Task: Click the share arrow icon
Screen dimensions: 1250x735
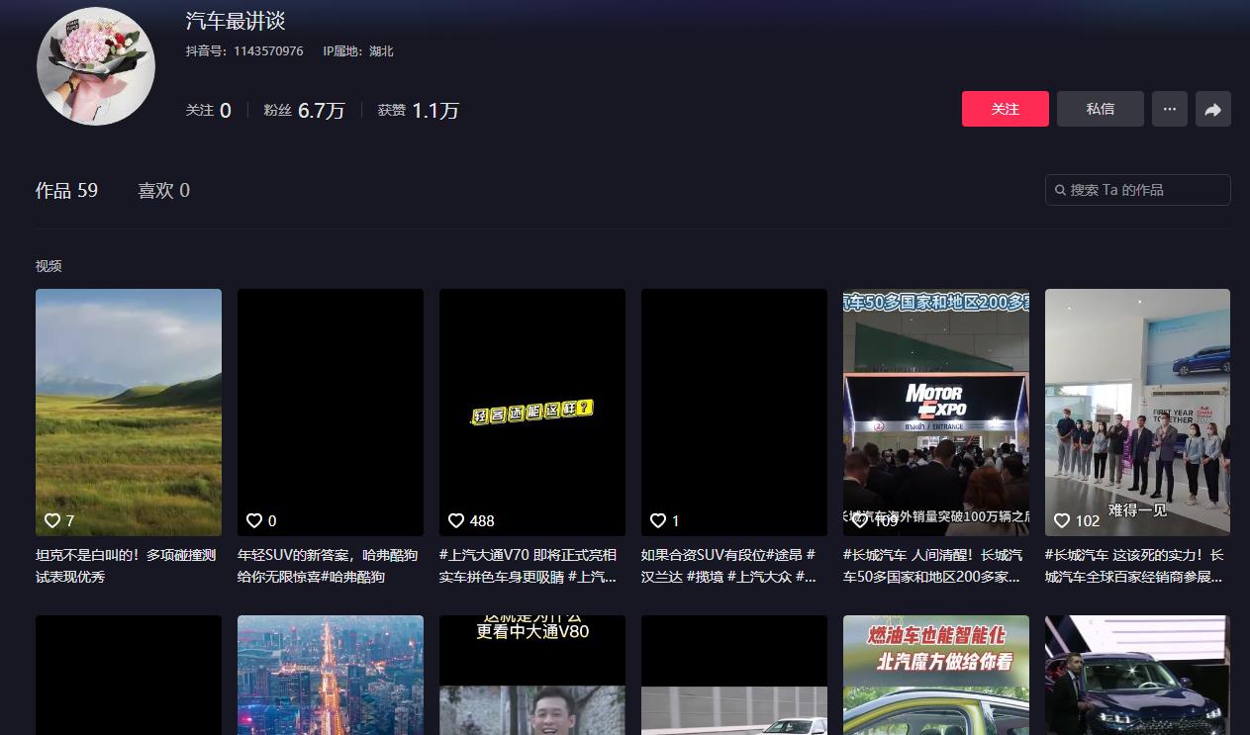Action: (1212, 109)
